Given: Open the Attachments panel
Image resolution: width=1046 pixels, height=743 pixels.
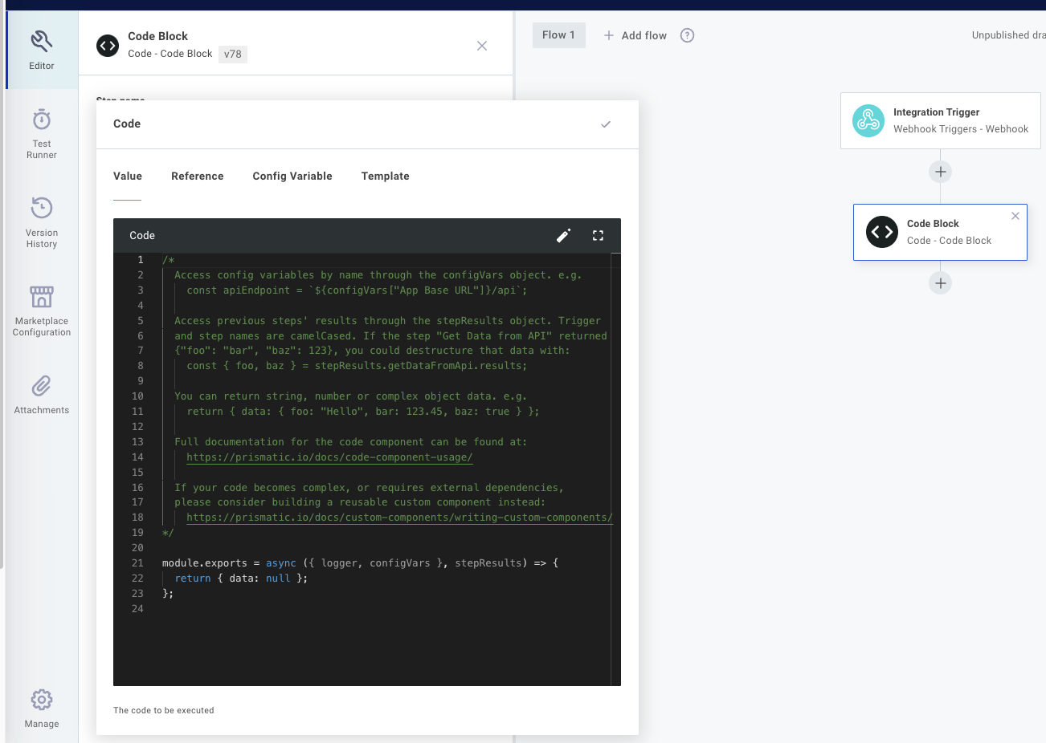Looking at the screenshot, I should pos(42,395).
